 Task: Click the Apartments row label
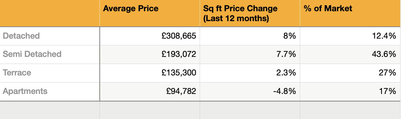(x=25, y=91)
